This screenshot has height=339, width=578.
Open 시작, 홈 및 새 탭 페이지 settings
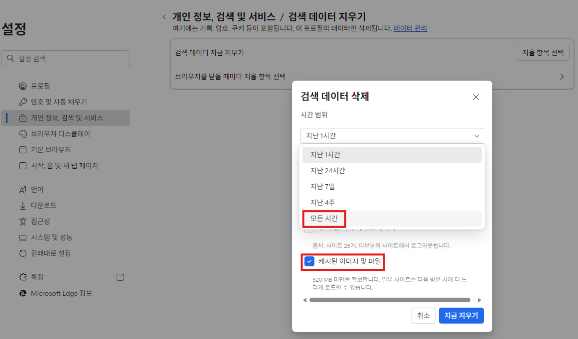pos(64,166)
